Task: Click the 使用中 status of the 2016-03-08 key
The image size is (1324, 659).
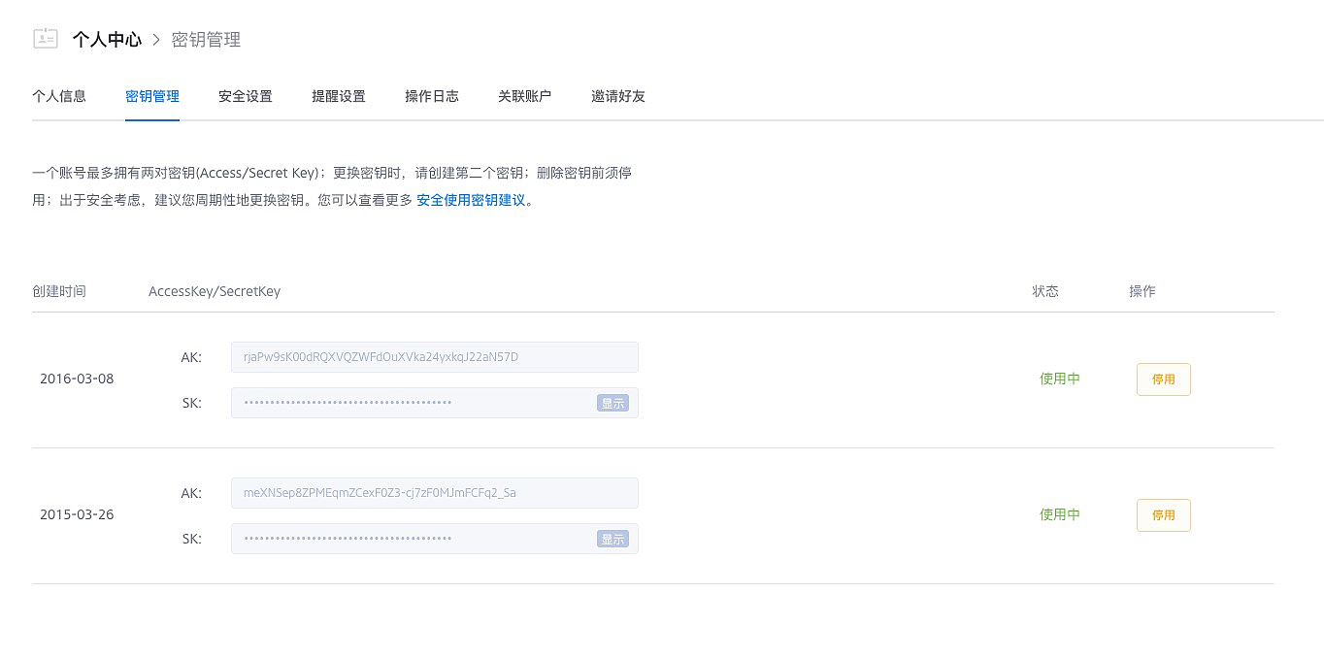Action: pos(1059,379)
